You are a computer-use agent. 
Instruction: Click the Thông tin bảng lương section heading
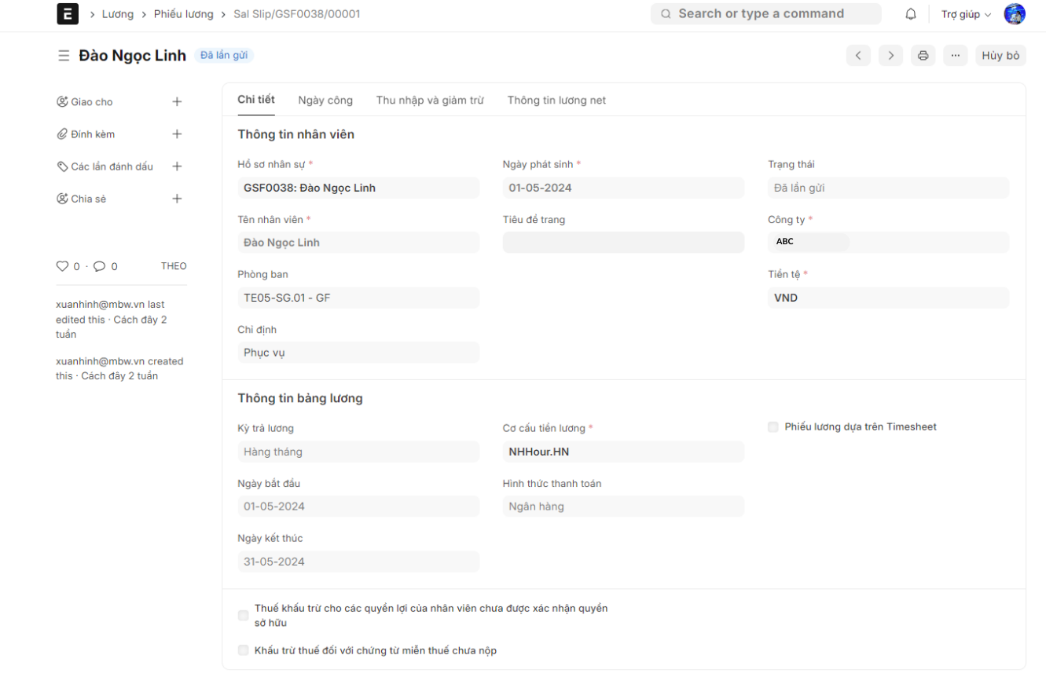pos(300,398)
